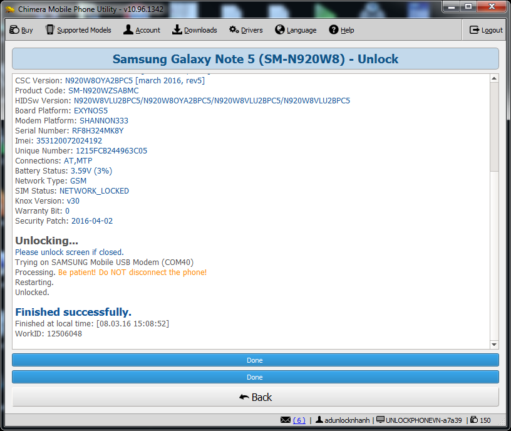The width and height of the screenshot is (511, 431).
Task: Open the 6 unread messages link
Action: point(299,420)
